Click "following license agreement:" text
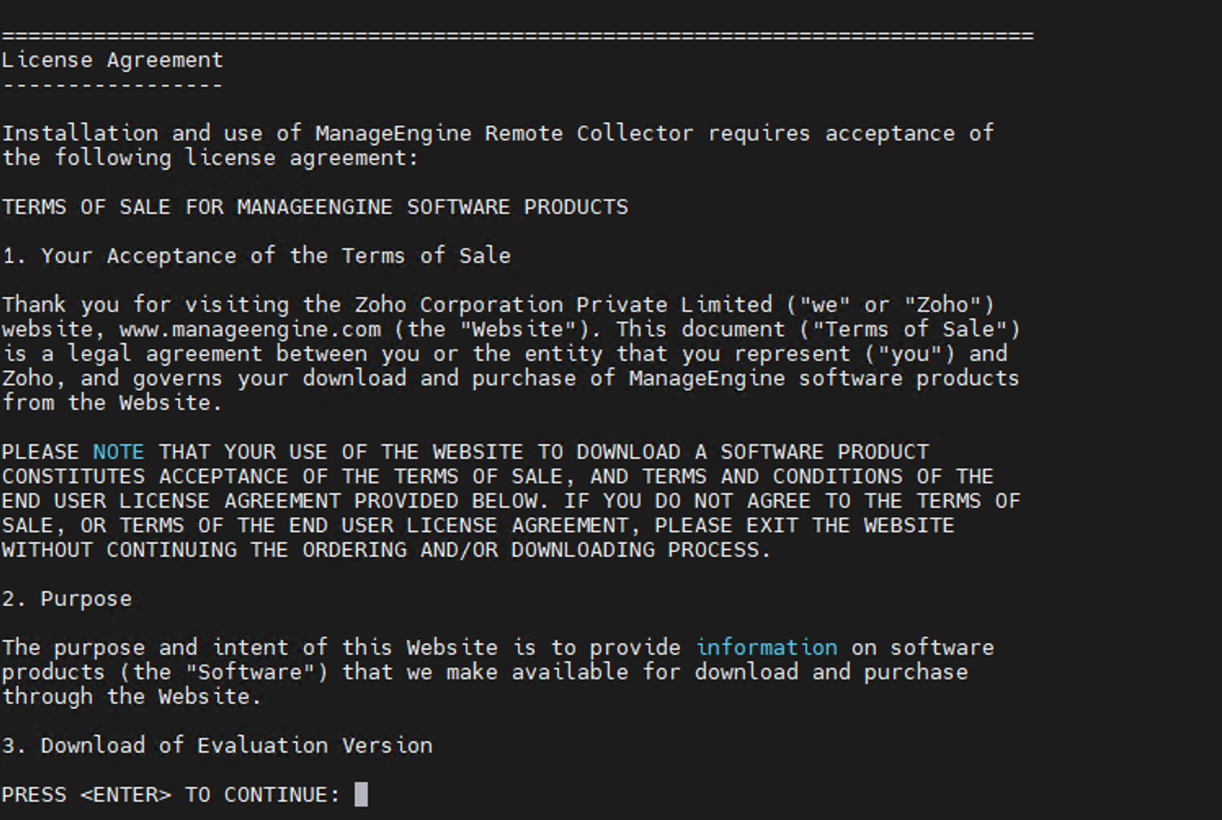 (x=237, y=158)
